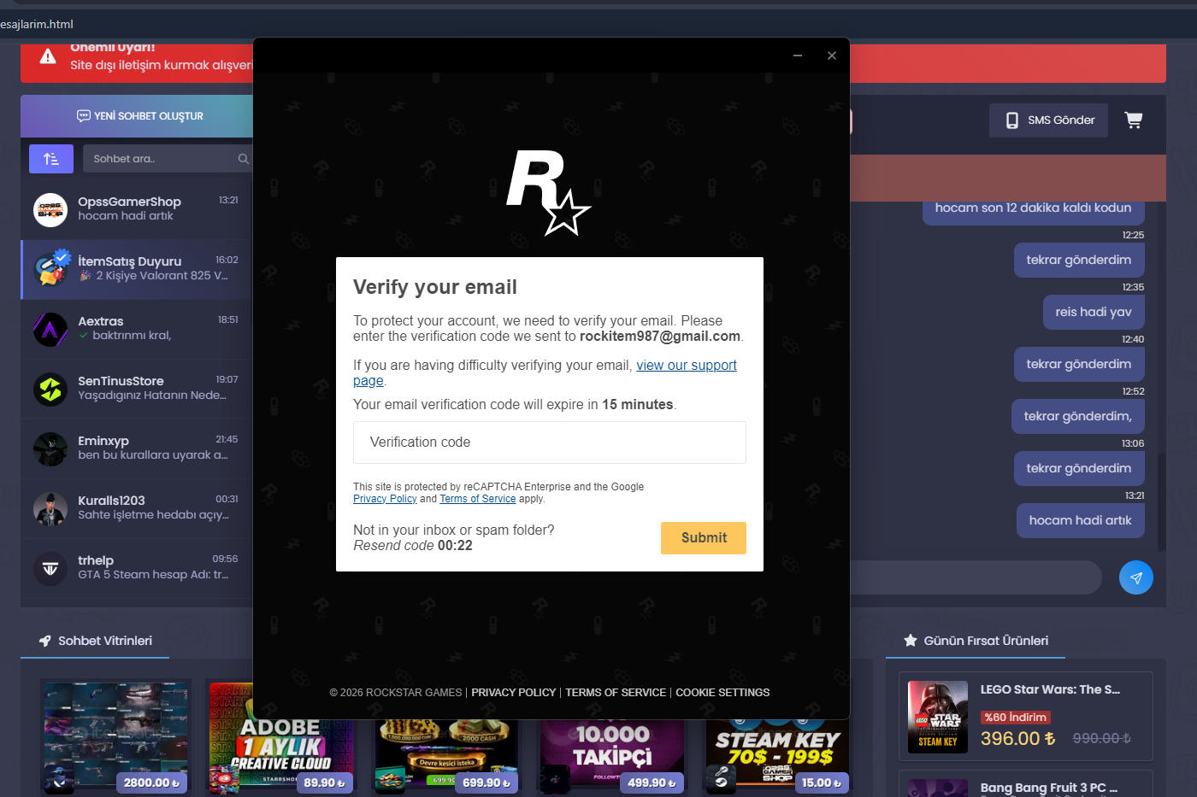The width and height of the screenshot is (1197, 797).
Task: Click the %60 İndirim discount badge
Action: point(1016,718)
